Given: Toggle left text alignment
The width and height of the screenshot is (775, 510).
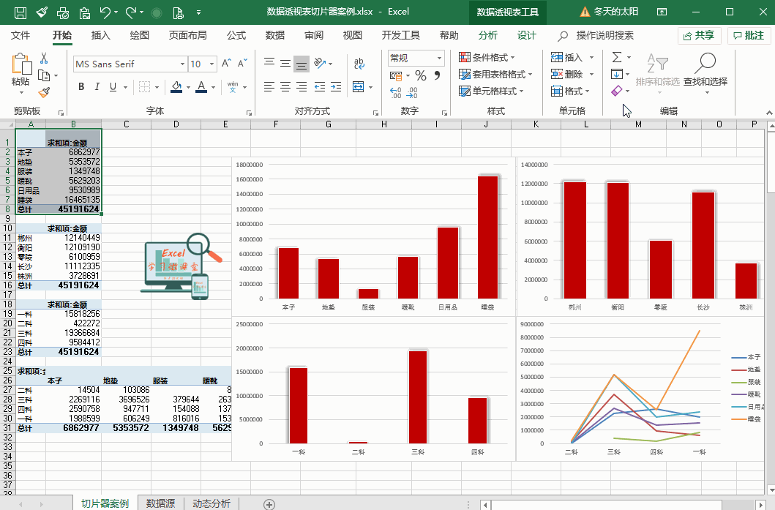Looking at the screenshot, I should (269, 87).
